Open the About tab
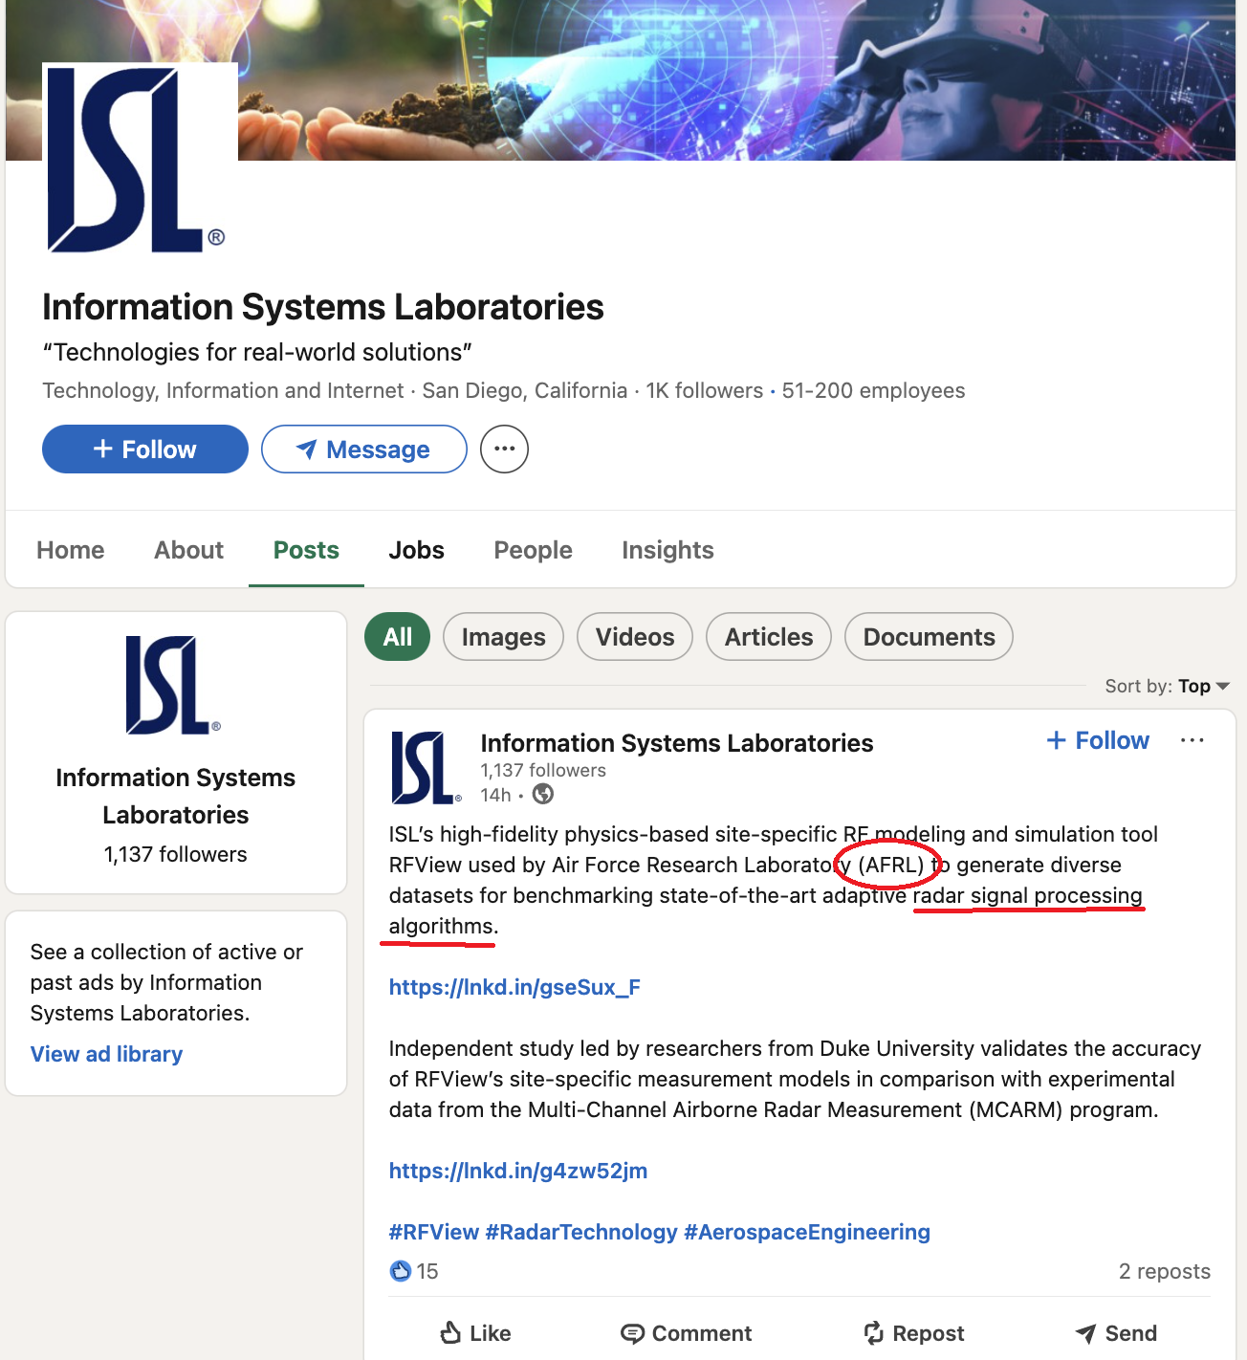Screen dimensions: 1247x1360 [x=189, y=550]
